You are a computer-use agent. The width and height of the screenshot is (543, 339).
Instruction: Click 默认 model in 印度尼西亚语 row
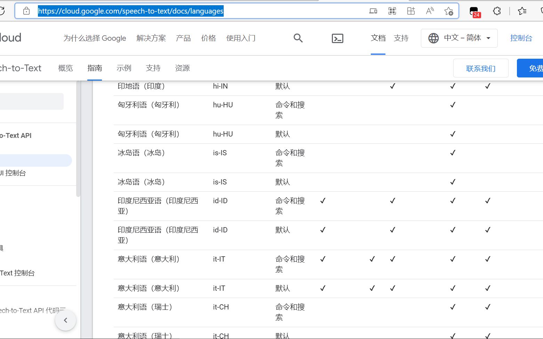(283, 230)
